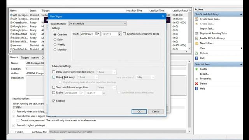Click the New Folder icon

pyautogui.click(x=196, y=43)
